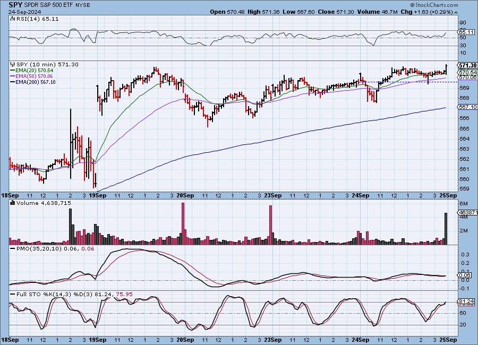Click the 571.30 last-price tag on the price axis
Viewport: 478px width, 345px height.
pos(467,65)
